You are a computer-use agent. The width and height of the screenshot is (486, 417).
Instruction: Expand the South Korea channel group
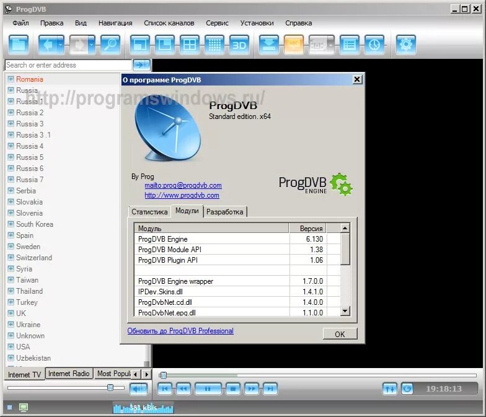11,224
